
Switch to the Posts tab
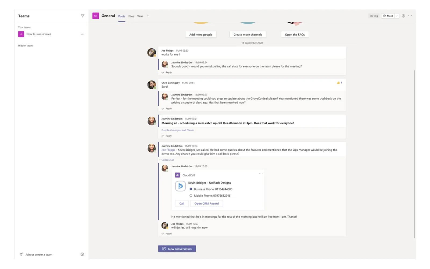[x=122, y=16]
